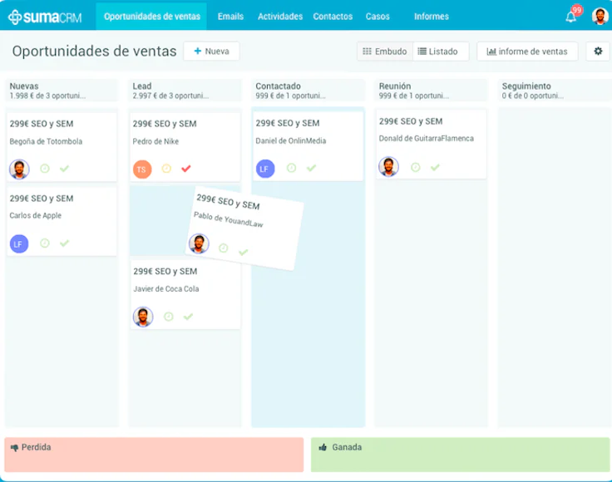Switch to Contactos tab
Viewport: 612px width, 482px height.
pyautogui.click(x=333, y=17)
